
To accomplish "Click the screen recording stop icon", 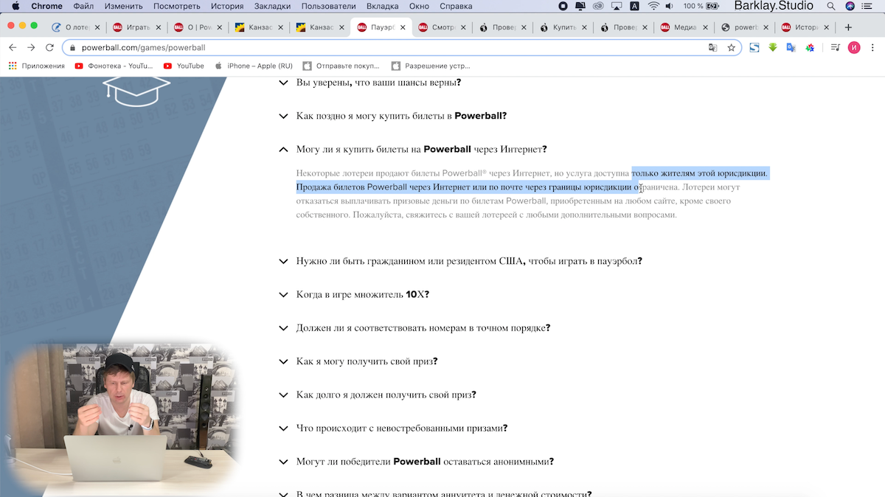I will tap(563, 6).
